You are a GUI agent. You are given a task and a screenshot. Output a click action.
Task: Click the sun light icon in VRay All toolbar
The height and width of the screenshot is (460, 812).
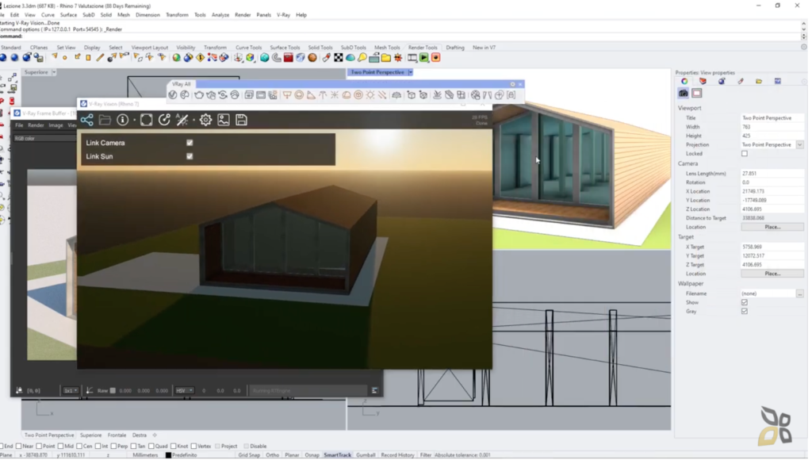(370, 95)
